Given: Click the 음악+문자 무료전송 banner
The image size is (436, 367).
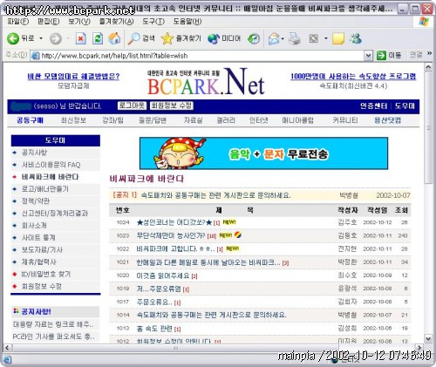Looking at the screenshot, I should point(263,153).
